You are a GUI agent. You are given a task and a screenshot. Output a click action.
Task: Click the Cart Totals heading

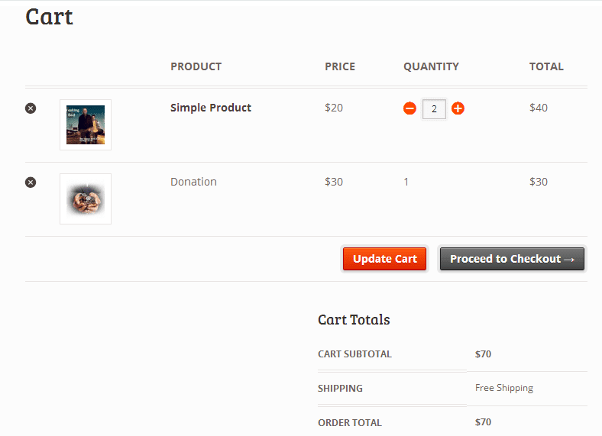click(x=354, y=320)
